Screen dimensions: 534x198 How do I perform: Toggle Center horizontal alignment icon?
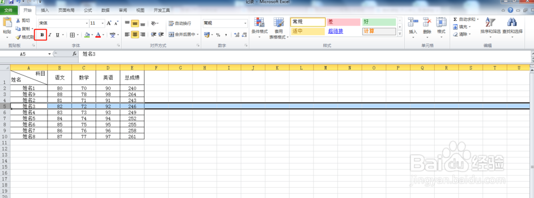(x=135, y=34)
